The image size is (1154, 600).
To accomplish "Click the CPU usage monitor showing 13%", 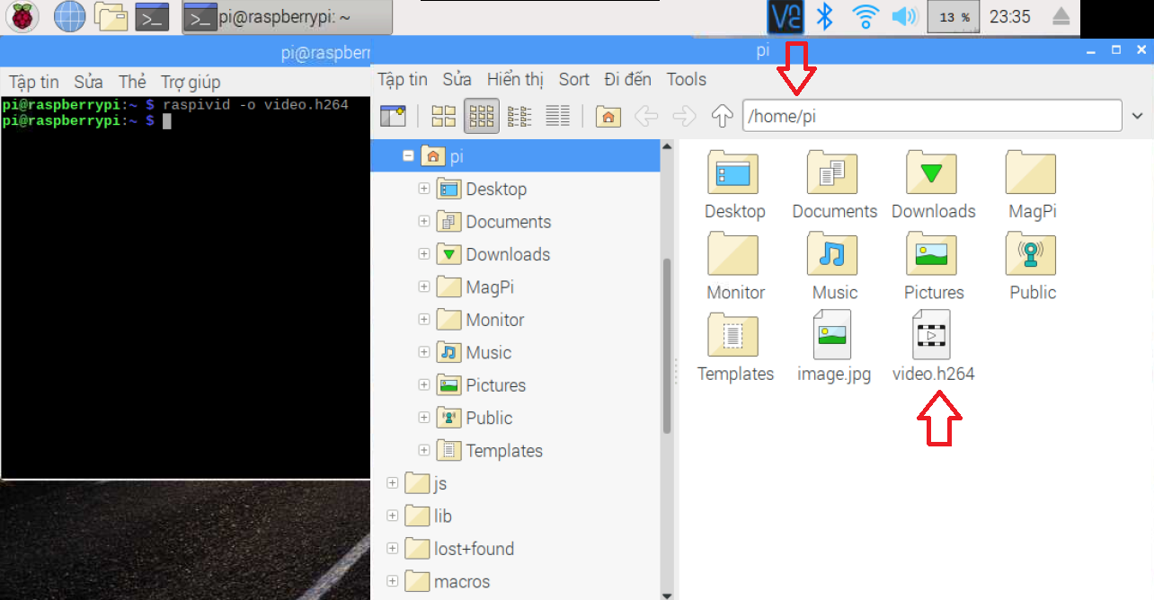I will (x=953, y=17).
